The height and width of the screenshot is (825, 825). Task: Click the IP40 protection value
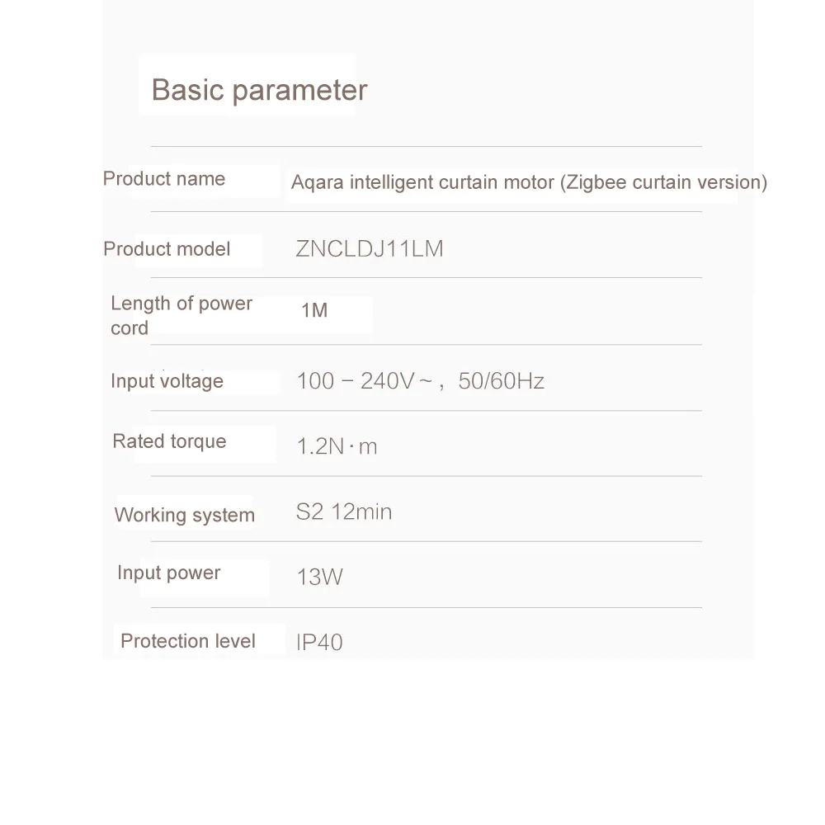click(x=319, y=643)
